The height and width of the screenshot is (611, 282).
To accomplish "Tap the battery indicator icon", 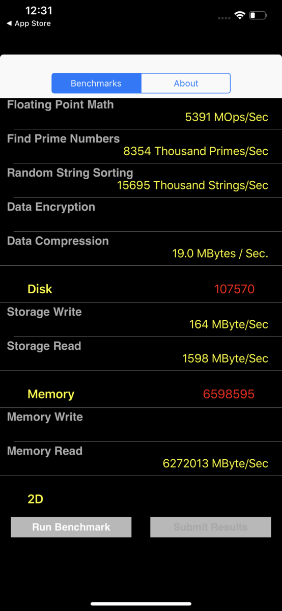I will [x=258, y=16].
